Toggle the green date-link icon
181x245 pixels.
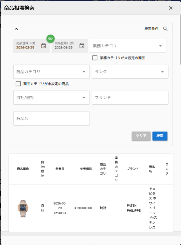(x=50, y=39)
